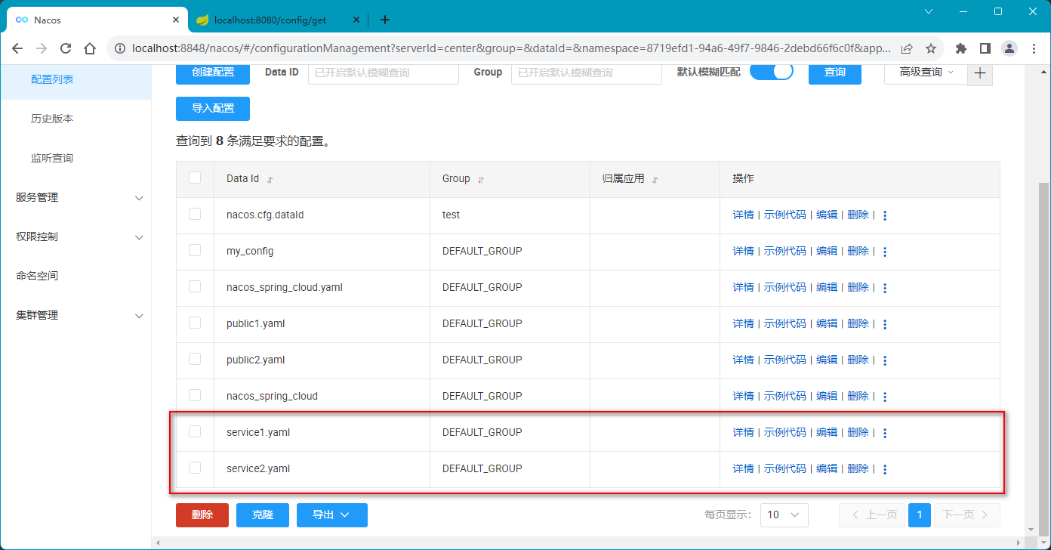Open the browser extensions puzzle icon
This screenshot has width=1051, height=550.
960,48
